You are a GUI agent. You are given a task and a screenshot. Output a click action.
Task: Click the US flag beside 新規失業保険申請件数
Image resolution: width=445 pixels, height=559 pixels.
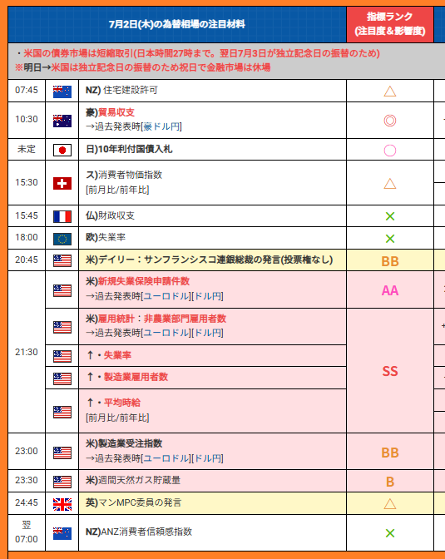coord(62,290)
